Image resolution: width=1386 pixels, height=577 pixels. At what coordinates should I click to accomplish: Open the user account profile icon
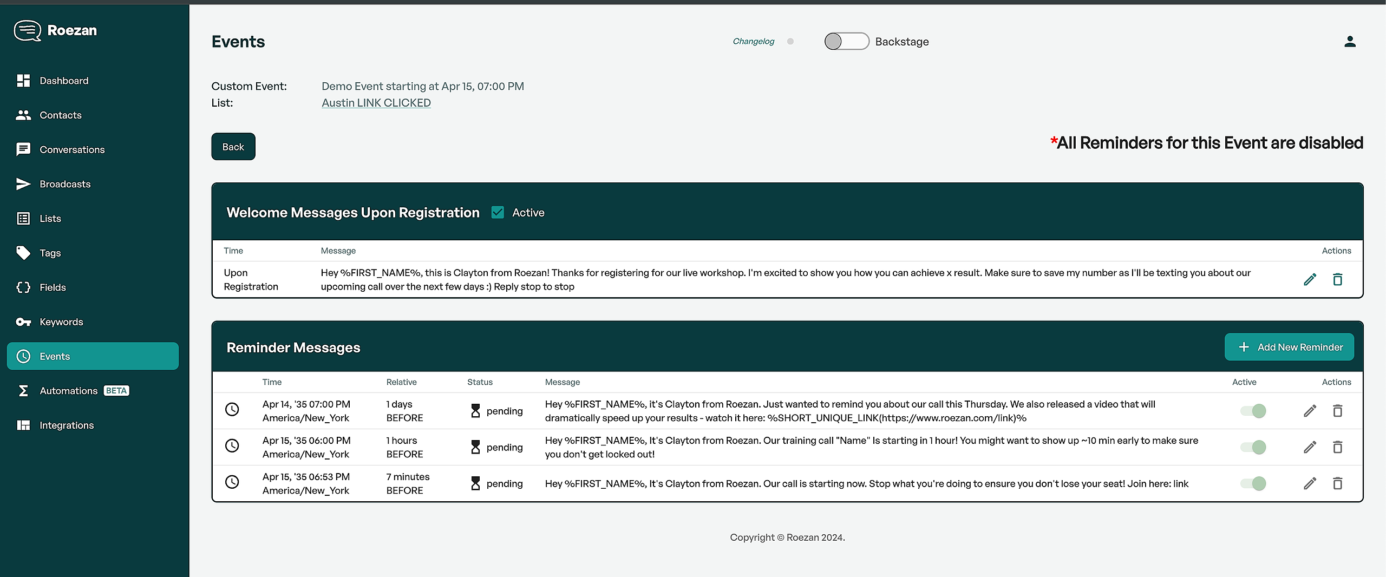pos(1350,42)
